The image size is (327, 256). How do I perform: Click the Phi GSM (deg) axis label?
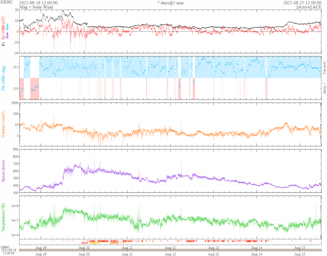coord(4,78)
